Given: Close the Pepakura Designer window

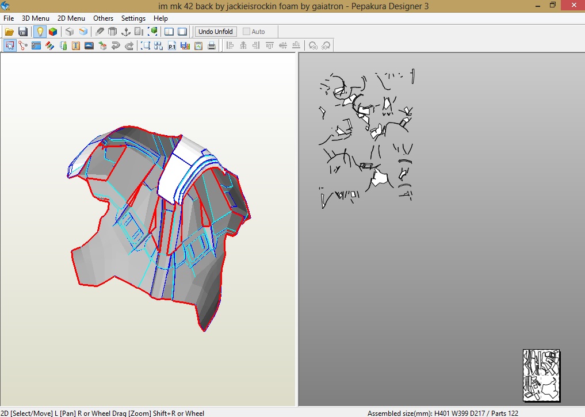Looking at the screenshot, I should tap(574, 5).
